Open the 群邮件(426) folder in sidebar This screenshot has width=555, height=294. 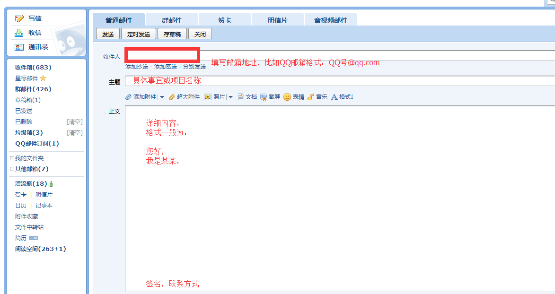pos(33,89)
